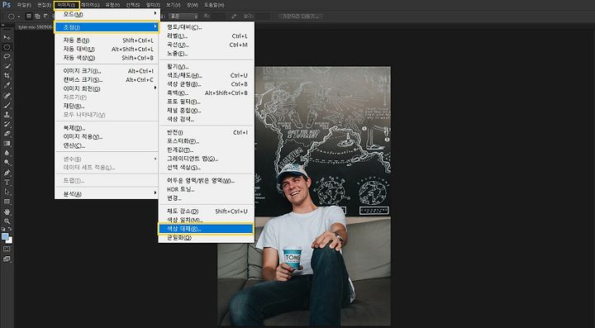Image resolution: width=595 pixels, height=328 pixels.
Task: Select the Hand tool
Action: click(7, 212)
